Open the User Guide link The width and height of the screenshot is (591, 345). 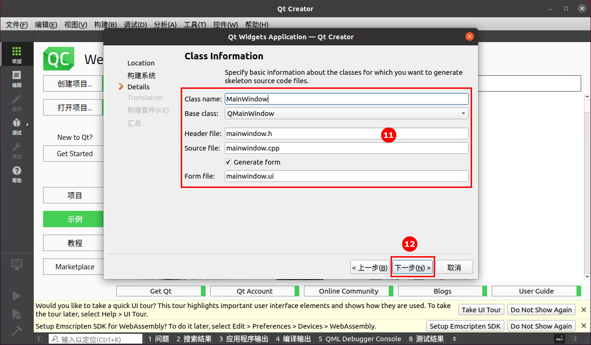tap(536, 291)
